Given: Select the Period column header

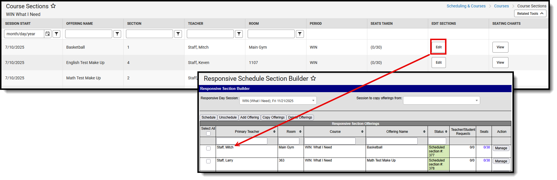Looking at the screenshot, I should tap(316, 24).
